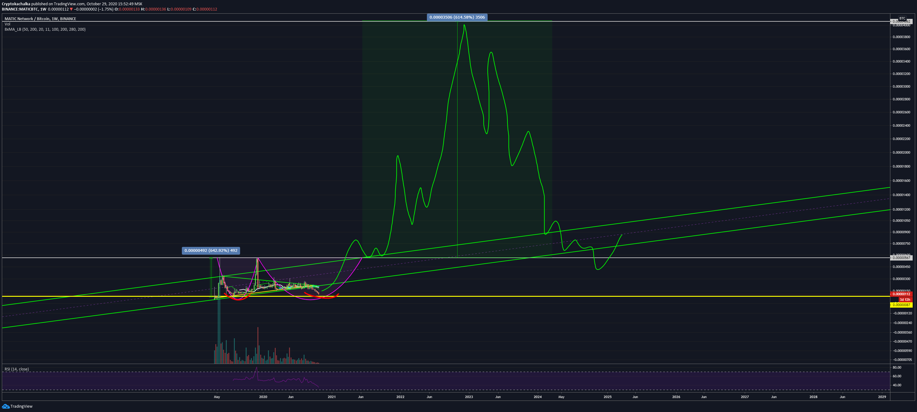917x412 pixels.
Task: Click the BTC currency label on the price axis
Action: pyautogui.click(x=902, y=19)
